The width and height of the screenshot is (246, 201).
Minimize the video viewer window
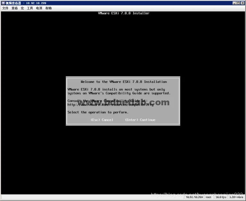[x=234, y=3]
